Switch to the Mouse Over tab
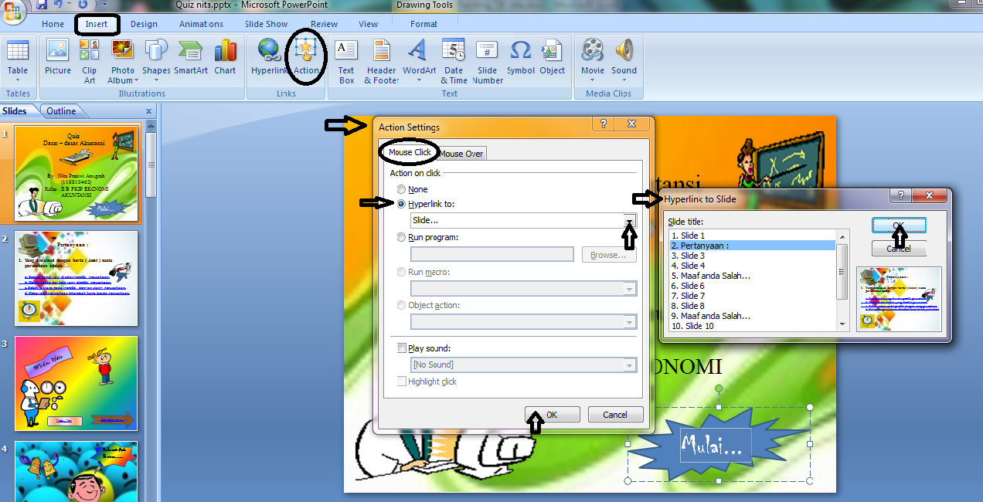 pos(461,153)
